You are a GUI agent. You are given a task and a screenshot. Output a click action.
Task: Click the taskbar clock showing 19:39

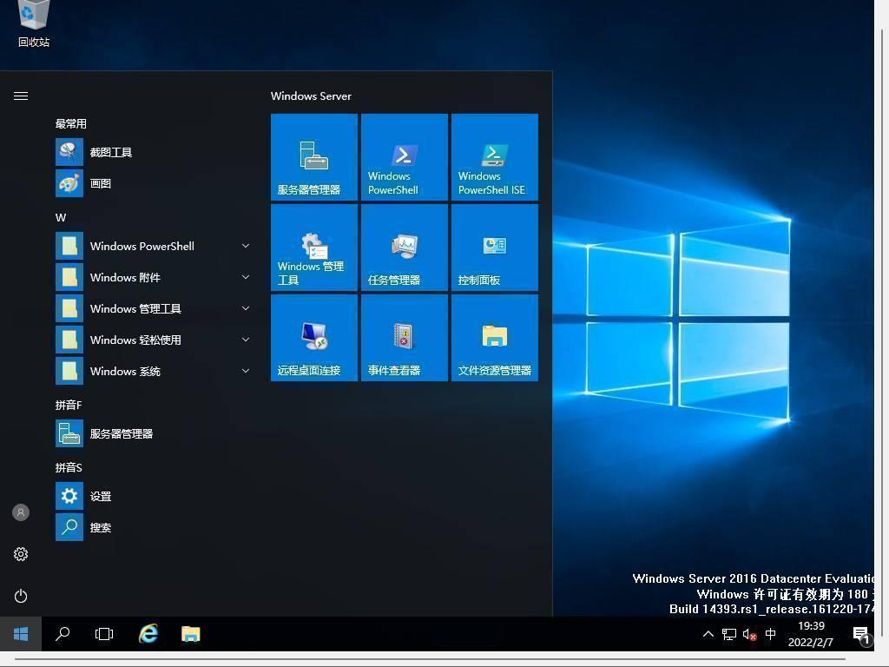pos(812,634)
